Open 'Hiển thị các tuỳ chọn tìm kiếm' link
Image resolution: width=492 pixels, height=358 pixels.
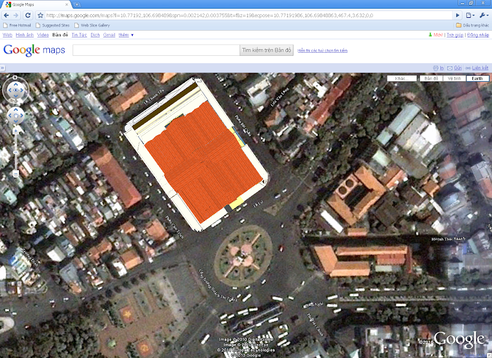pos(322,50)
